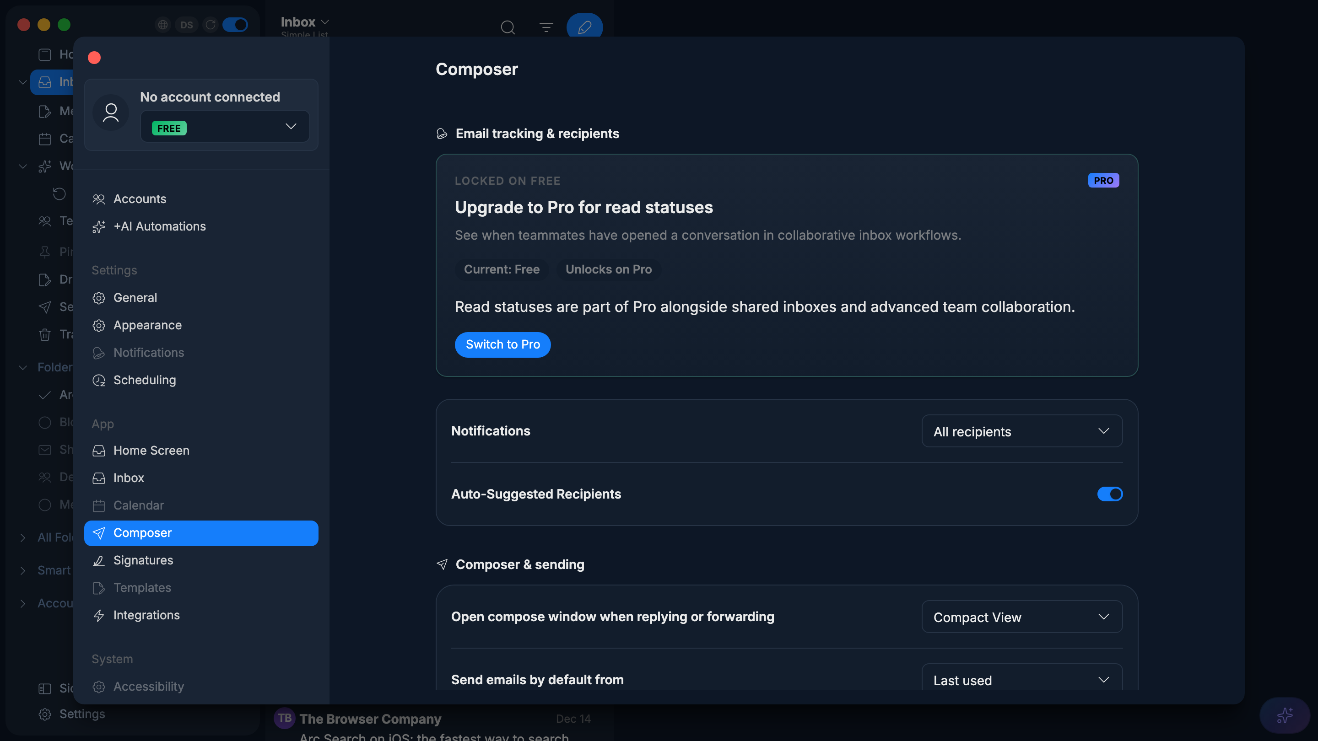Open Accessibility system settings
Image resolution: width=1318 pixels, height=741 pixels.
201,686
